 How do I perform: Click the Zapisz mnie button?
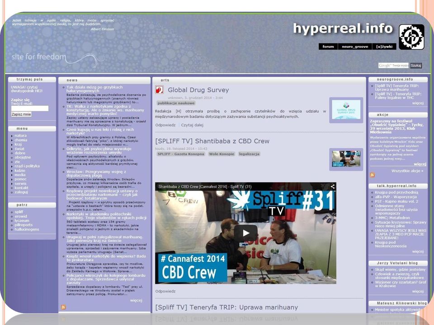click(21, 114)
